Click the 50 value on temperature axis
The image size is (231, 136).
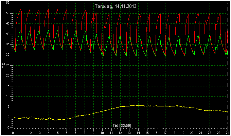(8, 13)
